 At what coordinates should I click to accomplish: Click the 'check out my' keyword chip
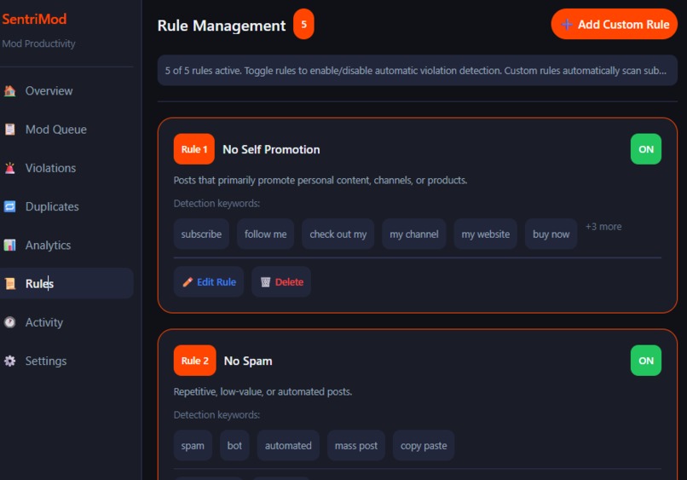click(x=338, y=234)
